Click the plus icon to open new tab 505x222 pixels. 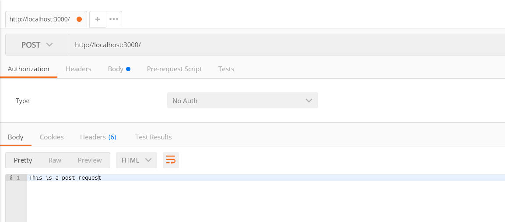98,19
